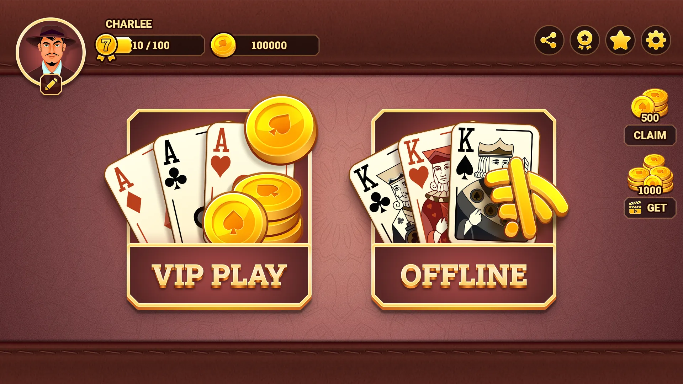Image resolution: width=683 pixels, height=384 pixels.
Task: Tap the no-wifi symbol on Offline card
Action: pyautogui.click(x=526, y=198)
